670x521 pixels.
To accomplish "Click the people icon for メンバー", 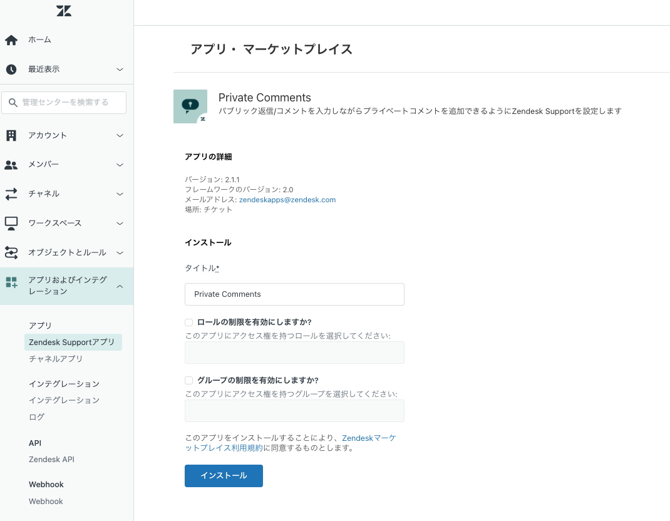I will coord(11,165).
